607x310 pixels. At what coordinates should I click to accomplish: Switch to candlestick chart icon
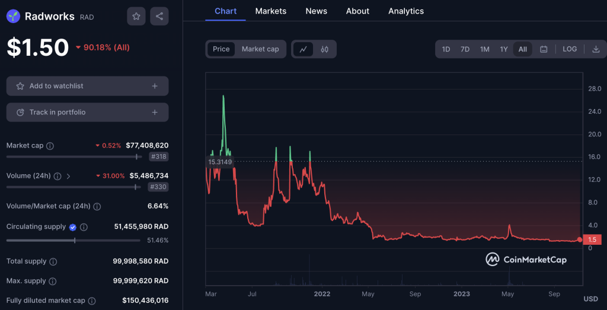[x=324, y=49]
